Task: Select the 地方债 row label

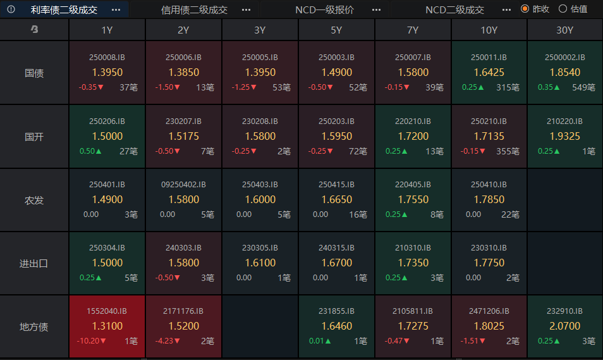Action: pyautogui.click(x=34, y=327)
